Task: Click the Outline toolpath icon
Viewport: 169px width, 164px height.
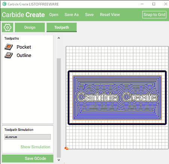Action: tap(9, 55)
